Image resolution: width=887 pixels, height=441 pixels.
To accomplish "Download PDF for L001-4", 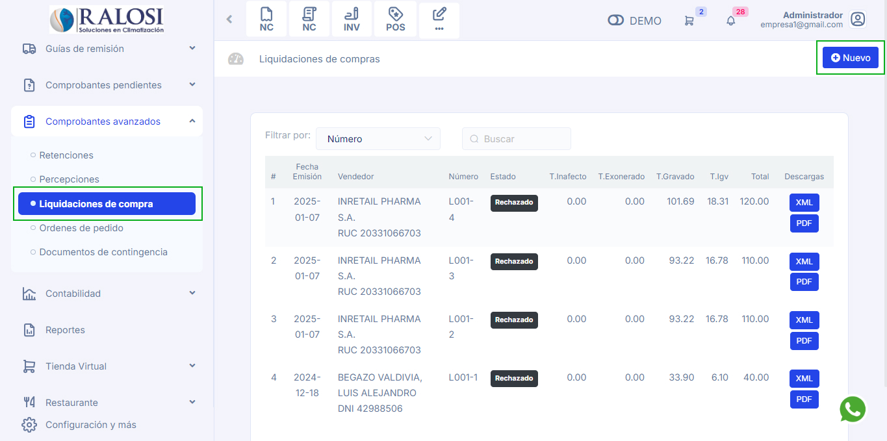I will coord(804,223).
